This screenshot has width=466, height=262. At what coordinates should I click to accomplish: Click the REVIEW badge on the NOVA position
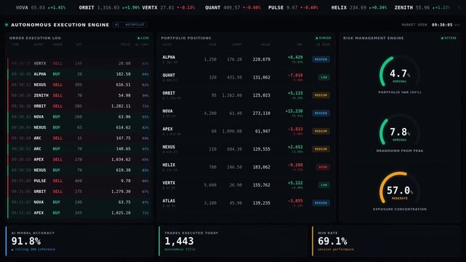point(321,114)
